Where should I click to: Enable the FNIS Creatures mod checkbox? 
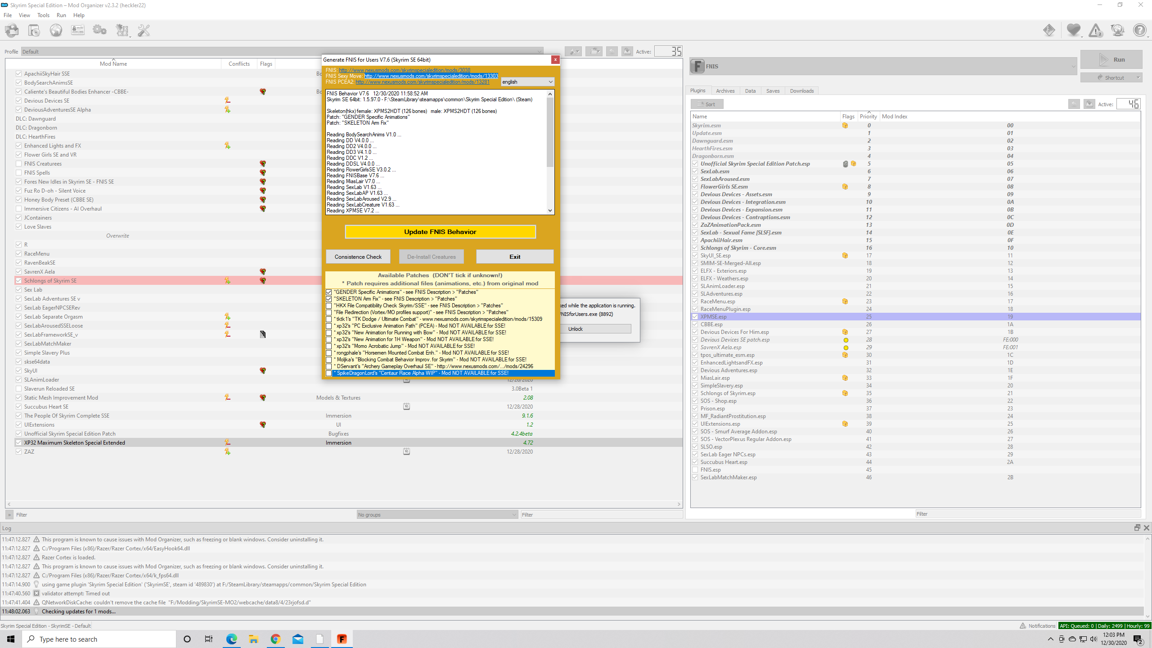click(x=18, y=164)
